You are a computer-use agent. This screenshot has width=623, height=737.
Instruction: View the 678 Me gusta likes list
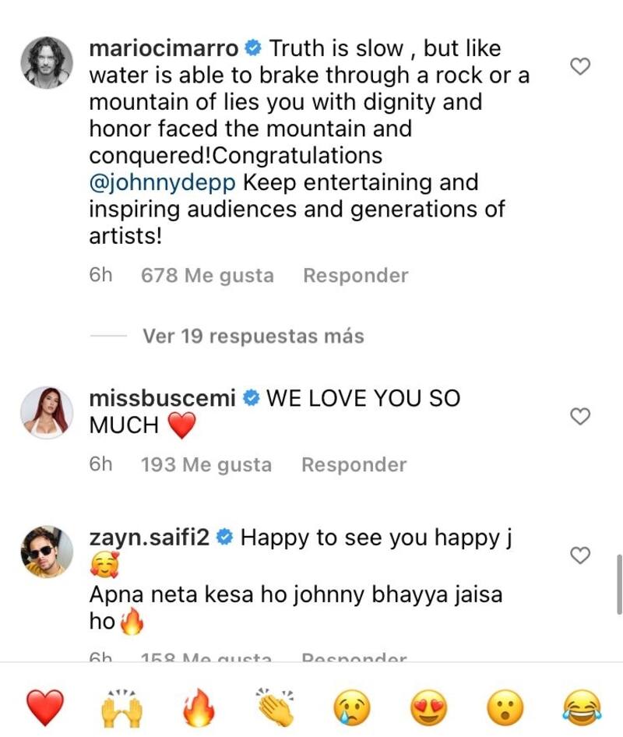(x=207, y=275)
